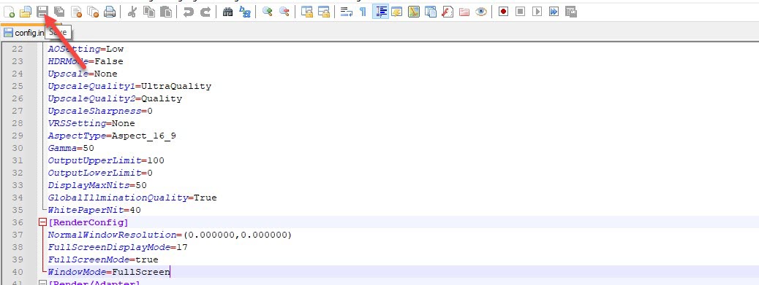Open the Document List panel icon
The image size is (759, 285).
coord(431,12)
